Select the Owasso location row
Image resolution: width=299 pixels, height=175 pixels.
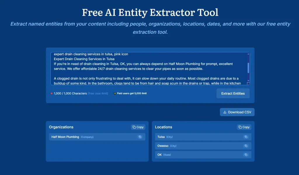[199, 146]
